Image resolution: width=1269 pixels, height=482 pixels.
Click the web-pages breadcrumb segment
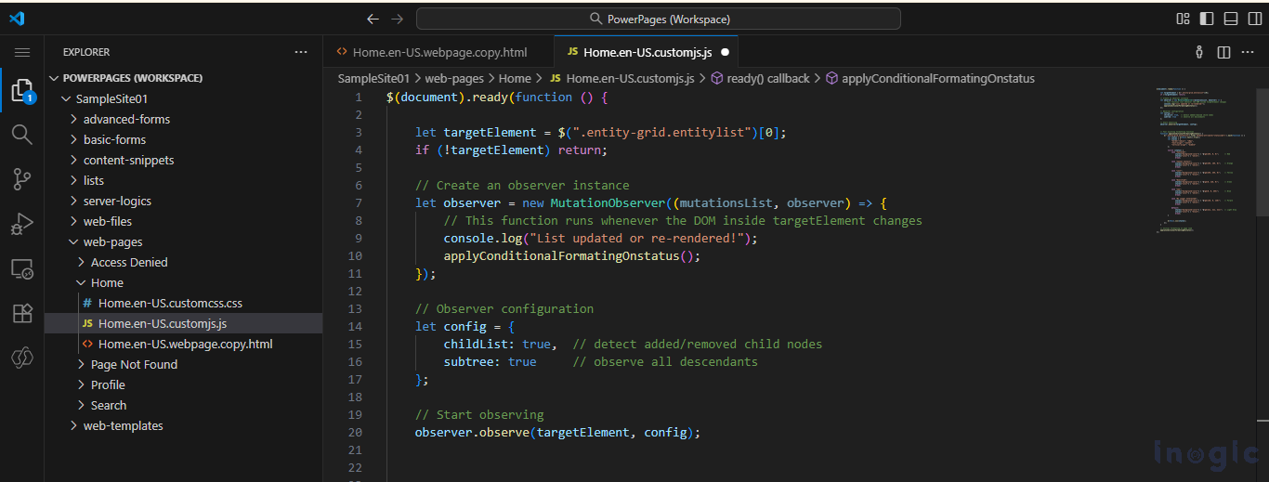pos(454,79)
